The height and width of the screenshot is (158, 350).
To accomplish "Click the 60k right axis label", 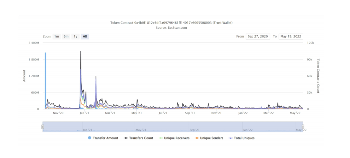I will click(x=310, y=76).
